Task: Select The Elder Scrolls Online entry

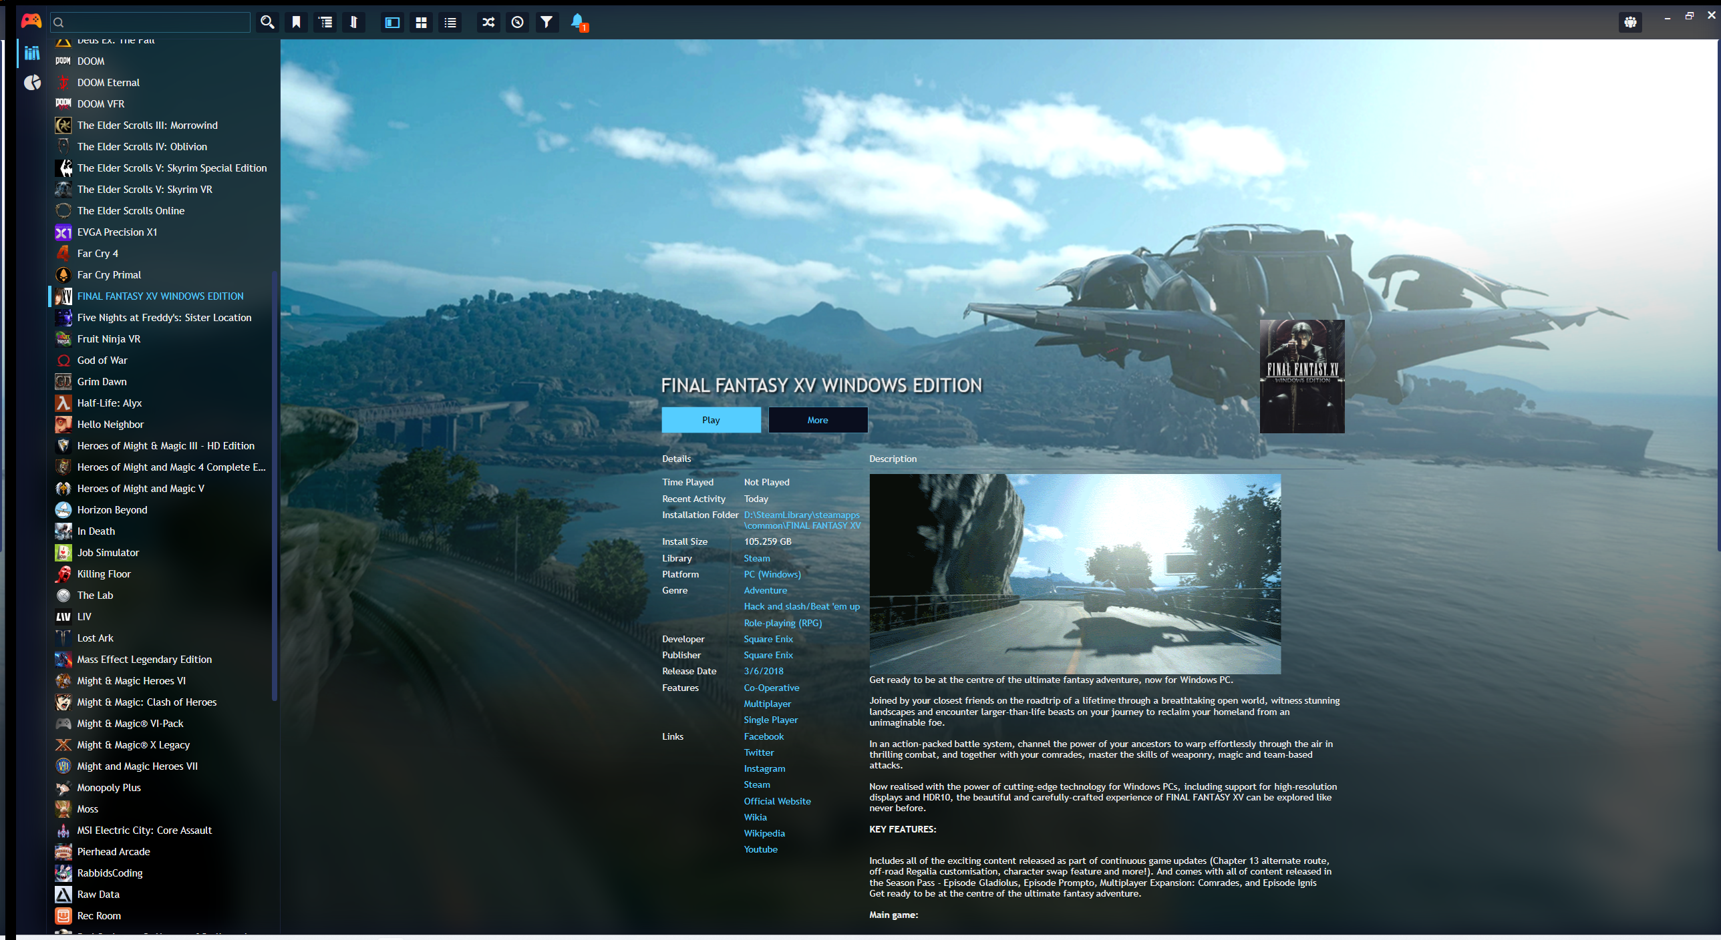Action: click(164, 210)
